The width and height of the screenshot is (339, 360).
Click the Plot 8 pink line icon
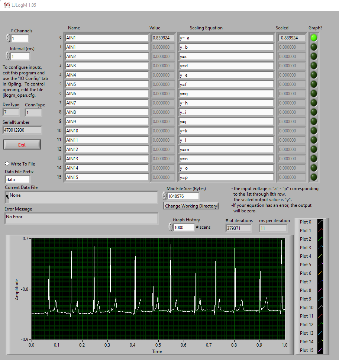(321, 290)
